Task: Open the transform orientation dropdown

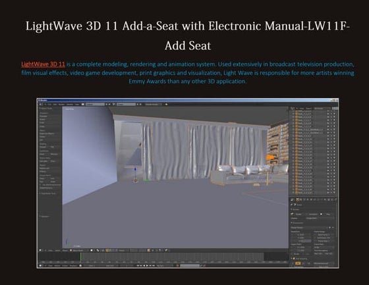Action: click(x=123, y=250)
